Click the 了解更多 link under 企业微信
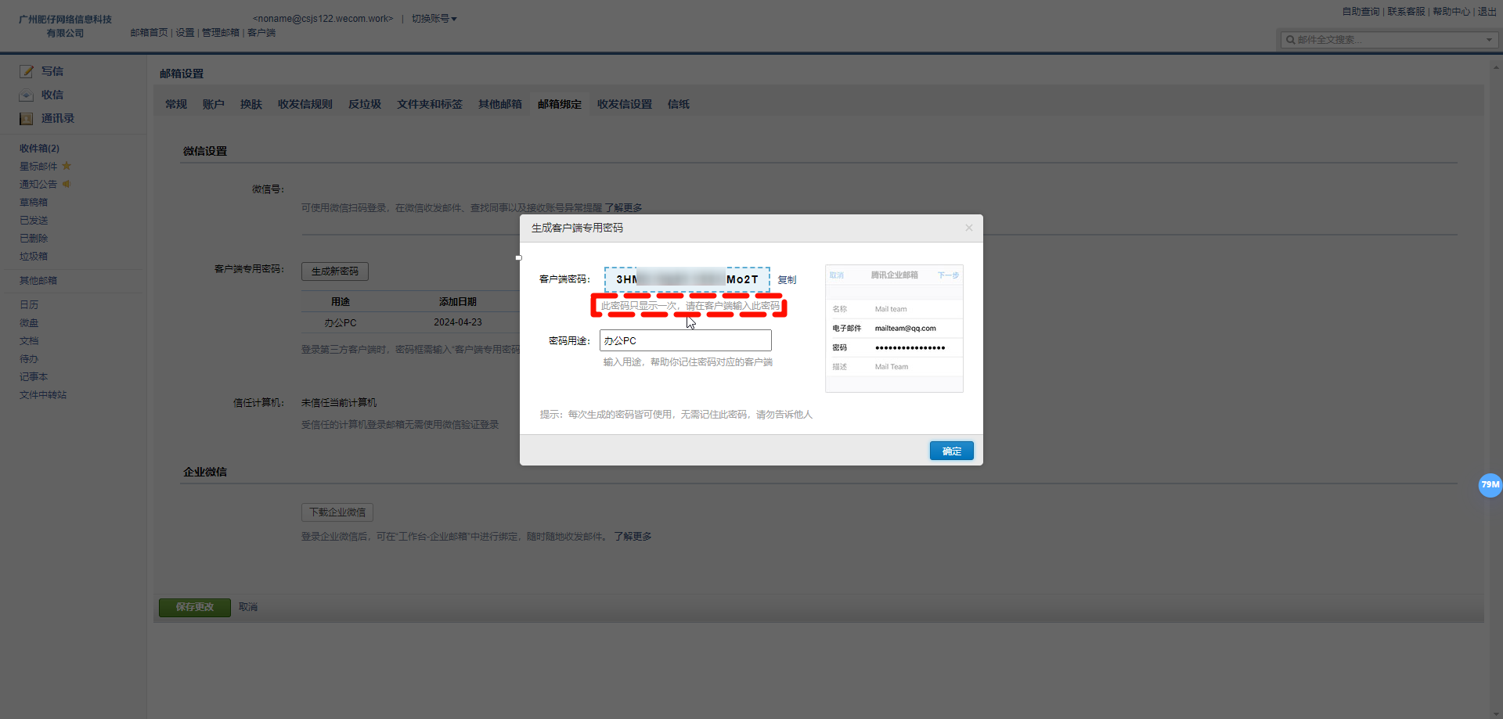Image resolution: width=1503 pixels, height=719 pixels. pos(633,536)
